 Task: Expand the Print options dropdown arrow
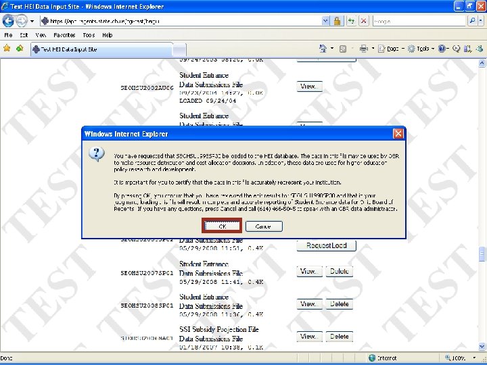(373, 49)
